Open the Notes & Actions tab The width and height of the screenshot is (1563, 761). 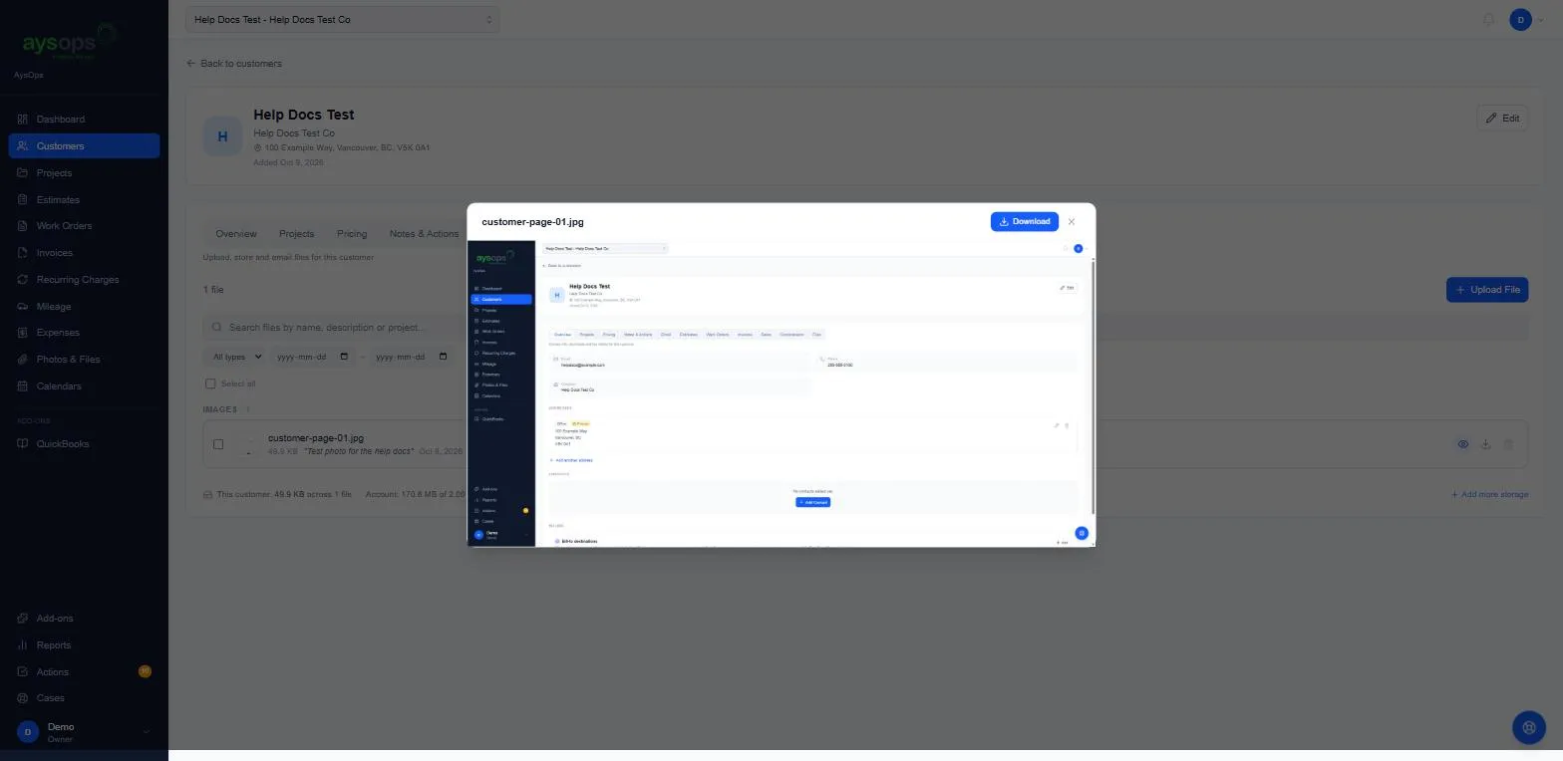tap(424, 234)
